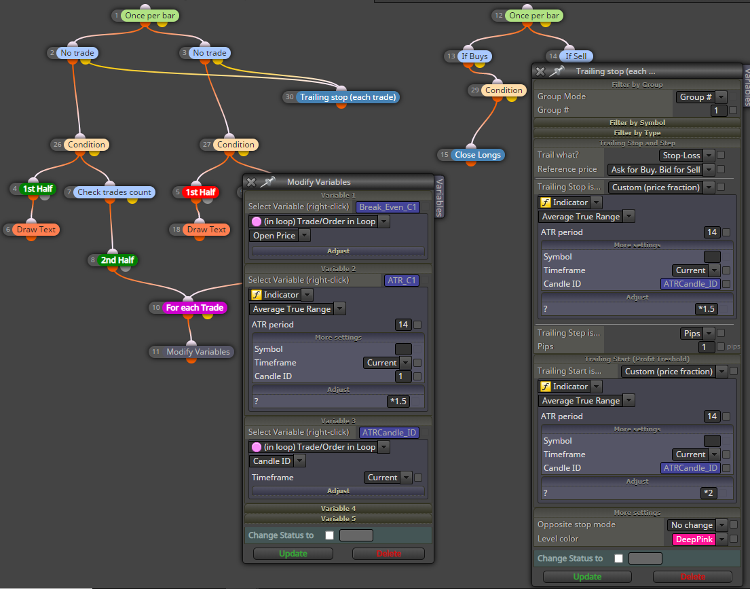This screenshot has height=589, width=750.
Task: Open the Group Mode dropdown
Action: coord(701,96)
